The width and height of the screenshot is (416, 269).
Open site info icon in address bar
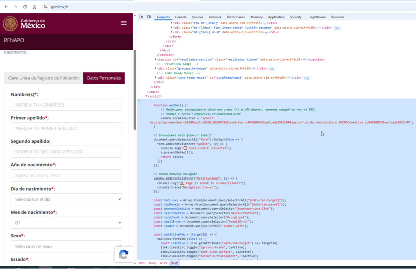[x=46, y=7]
